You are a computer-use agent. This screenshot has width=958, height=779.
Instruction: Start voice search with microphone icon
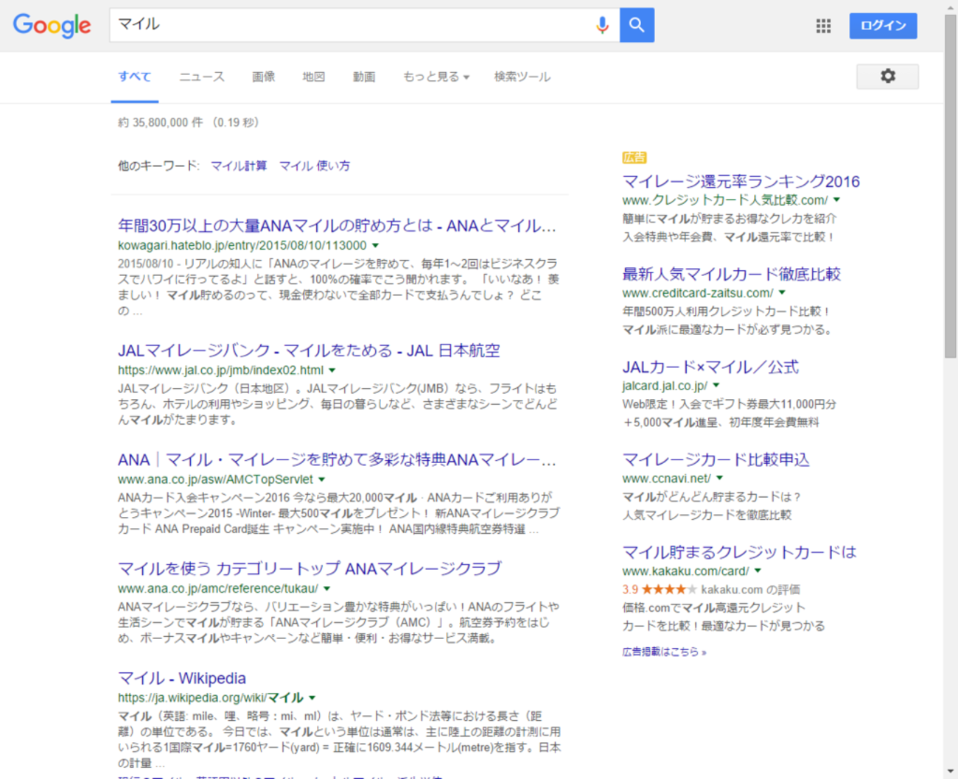click(602, 25)
